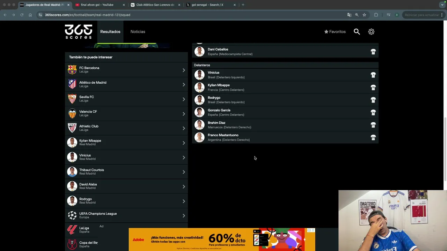This screenshot has width=447, height=251.
Task: Click Rodrygo's jersey number icon
Action: point(373,100)
